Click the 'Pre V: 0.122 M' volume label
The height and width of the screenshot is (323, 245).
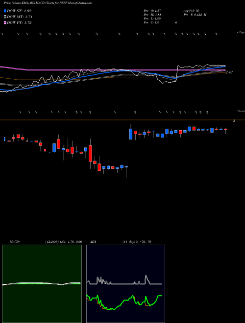[x=195, y=15]
